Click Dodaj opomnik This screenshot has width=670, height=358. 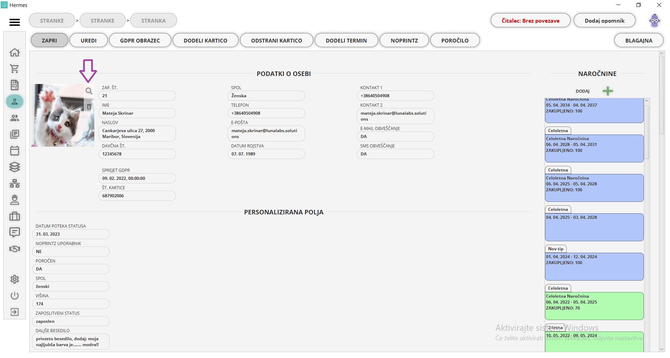(605, 21)
